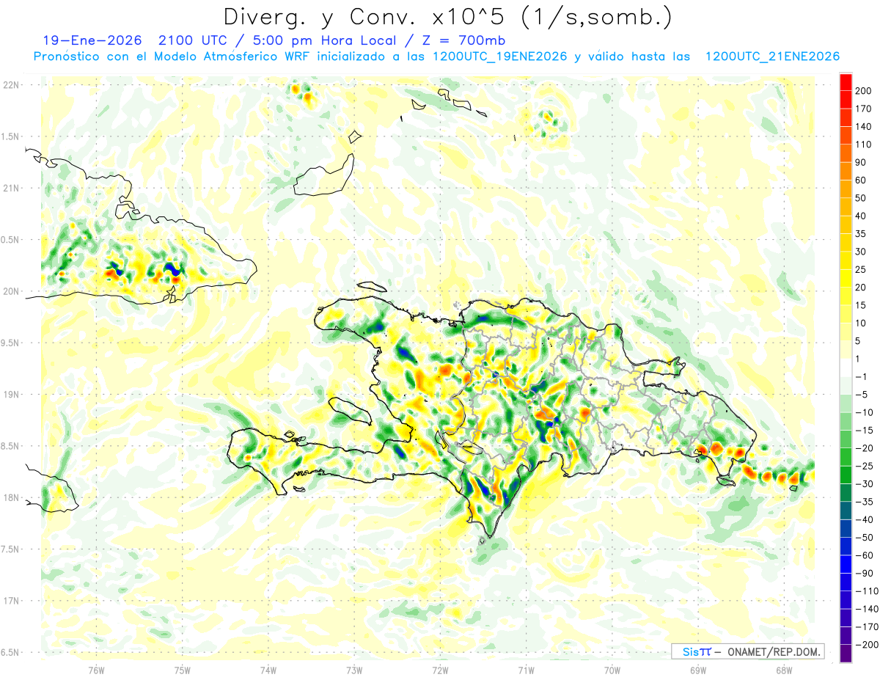
Task: Click the colorbar label '-60'
Action: [x=865, y=555]
